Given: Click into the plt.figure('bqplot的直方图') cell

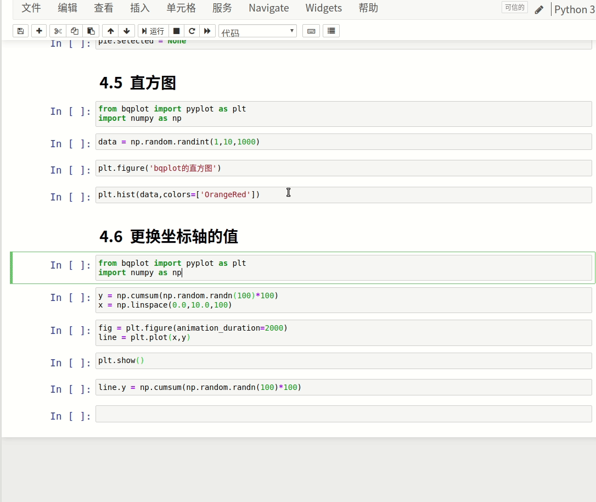Looking at the screenshot, I should (x=344, y=168).
